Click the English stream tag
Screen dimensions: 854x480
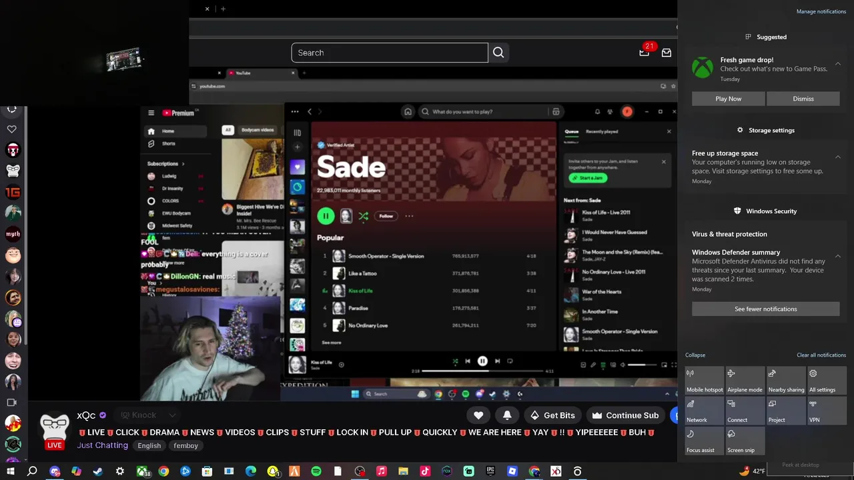pos(149,445)
